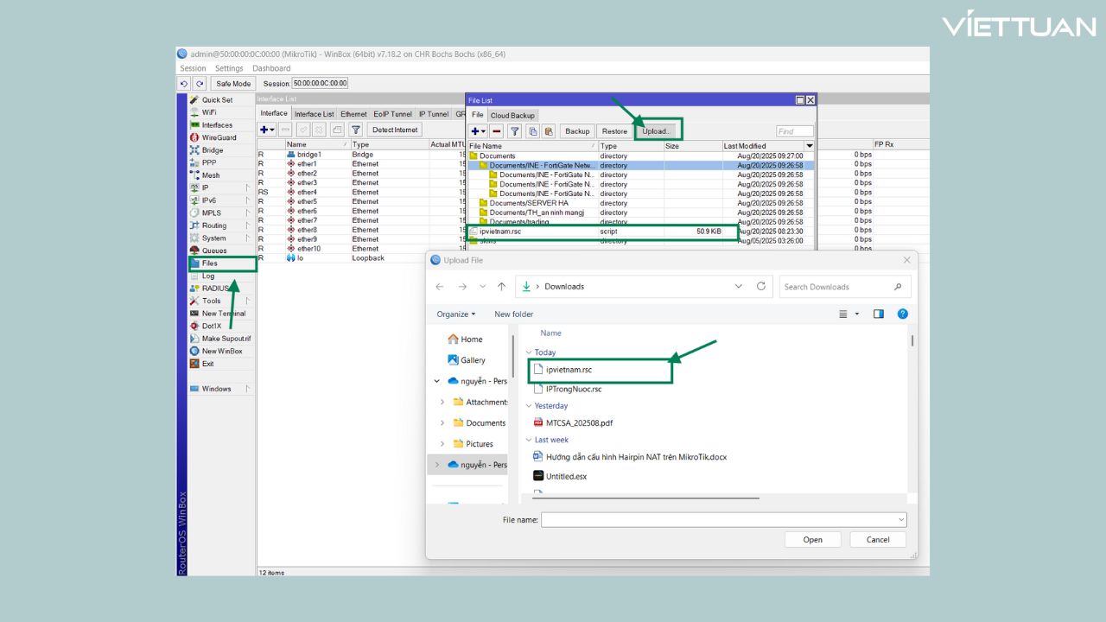Select the ipvietnam.rsc file in Downloads
This screenshot has height=622, width=1106.
point(569,370)
